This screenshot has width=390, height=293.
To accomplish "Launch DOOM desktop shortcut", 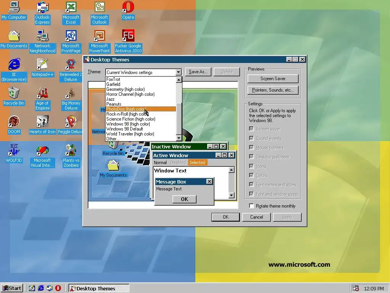I will pos(14,125).
